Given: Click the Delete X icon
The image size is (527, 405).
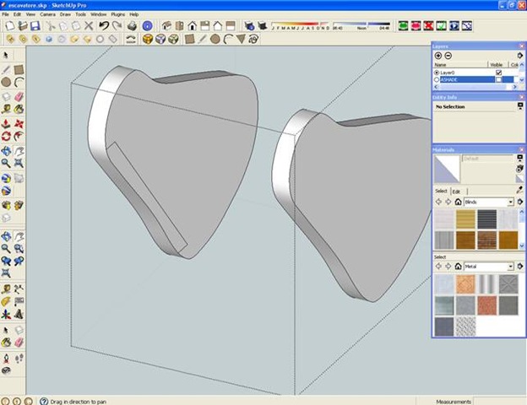Looking at the screenshot, I should tap(90, 26).
